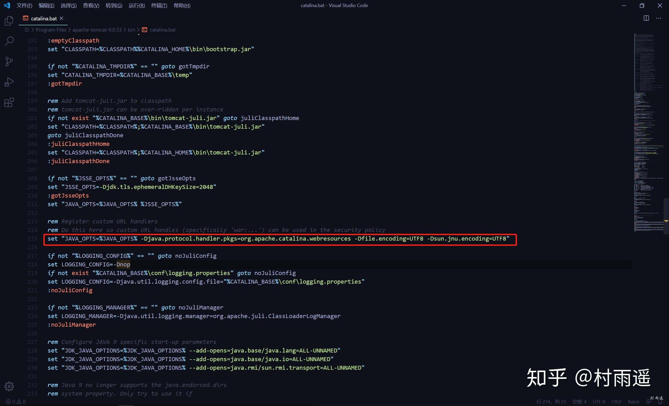Open the Search view
Screen dimensions: 669x406
pos(9,41)
